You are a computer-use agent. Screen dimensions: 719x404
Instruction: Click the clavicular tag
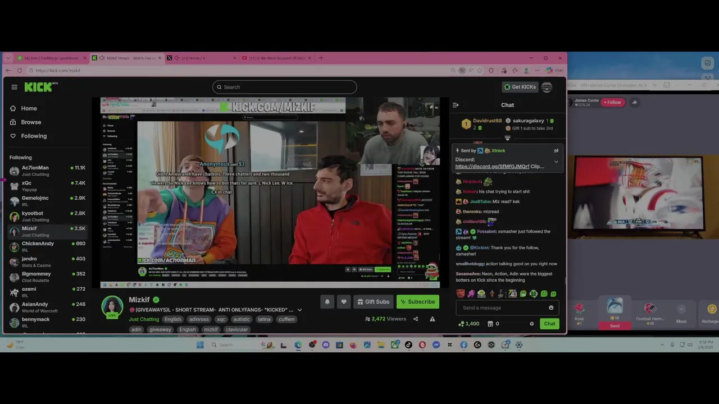[x=236, y=329]
